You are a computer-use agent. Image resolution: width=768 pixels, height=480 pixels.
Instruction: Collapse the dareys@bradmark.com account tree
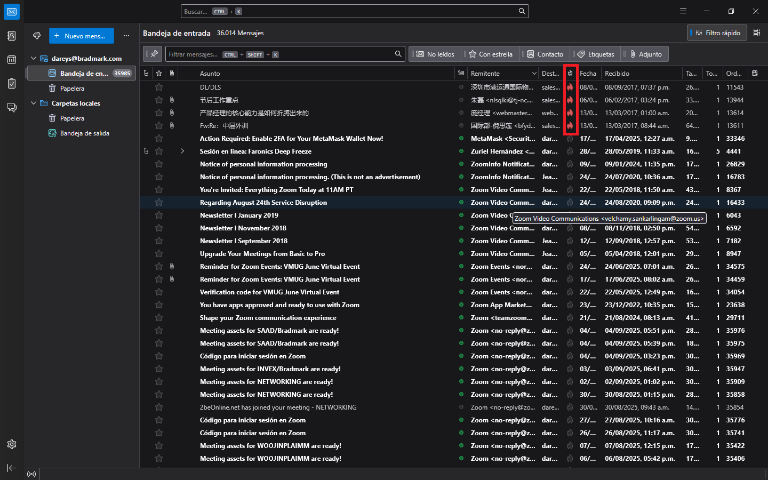[x=34, y=59]
